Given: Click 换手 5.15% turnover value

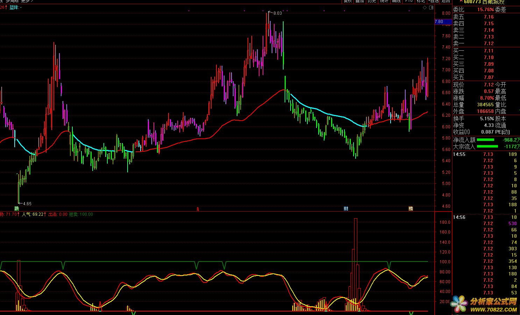Looking at the screenshot, I should (487, 119).
